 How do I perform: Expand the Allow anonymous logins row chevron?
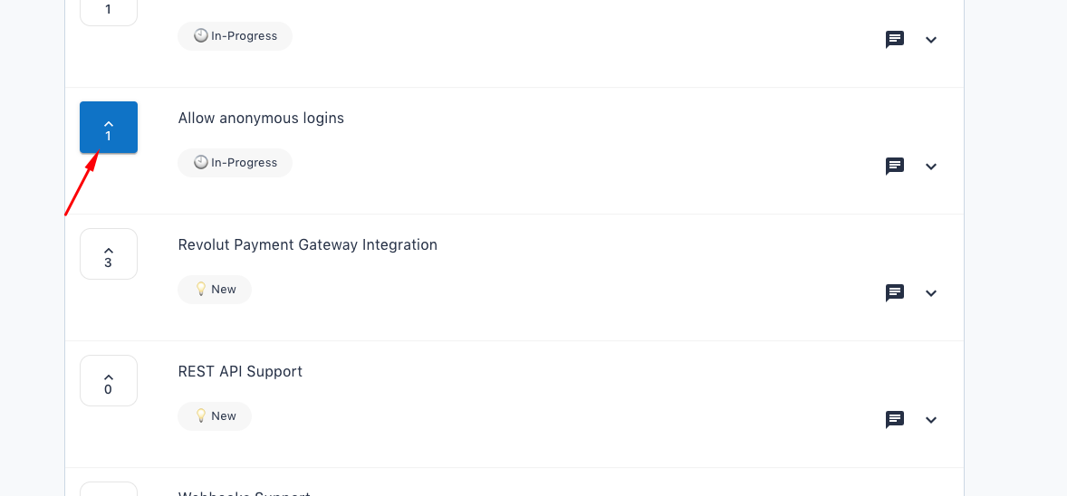931,167
